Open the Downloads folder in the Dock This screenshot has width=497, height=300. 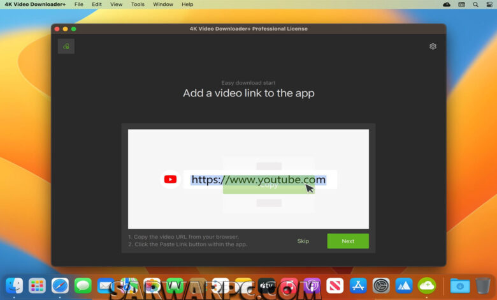[x=460, y=285]
